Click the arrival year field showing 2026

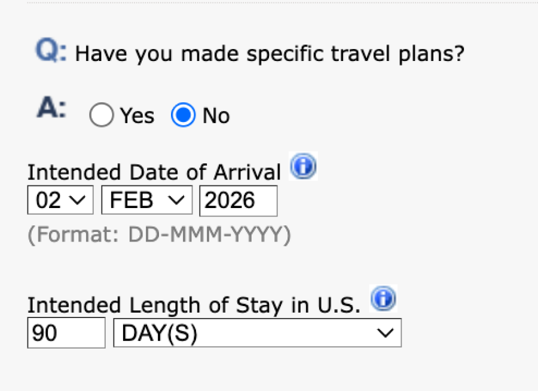point(238,200)
